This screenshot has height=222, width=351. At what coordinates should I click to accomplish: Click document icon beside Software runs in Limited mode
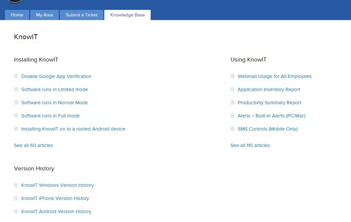(x=16, y=89)
